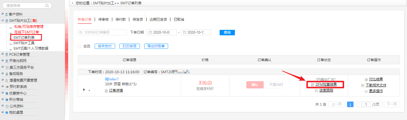Click the clock icon beside 进度跟踪

[x=316, y=91]
